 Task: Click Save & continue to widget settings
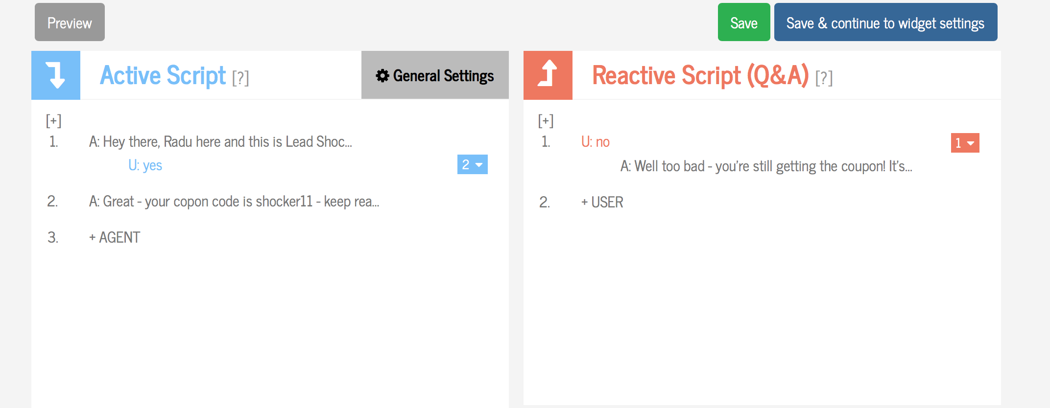(x=885, y=23)
